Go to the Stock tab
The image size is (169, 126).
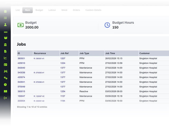(x=64, y=10)
